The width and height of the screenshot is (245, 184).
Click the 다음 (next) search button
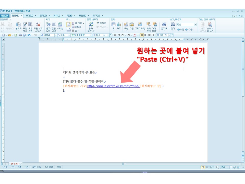coord(189,29)
